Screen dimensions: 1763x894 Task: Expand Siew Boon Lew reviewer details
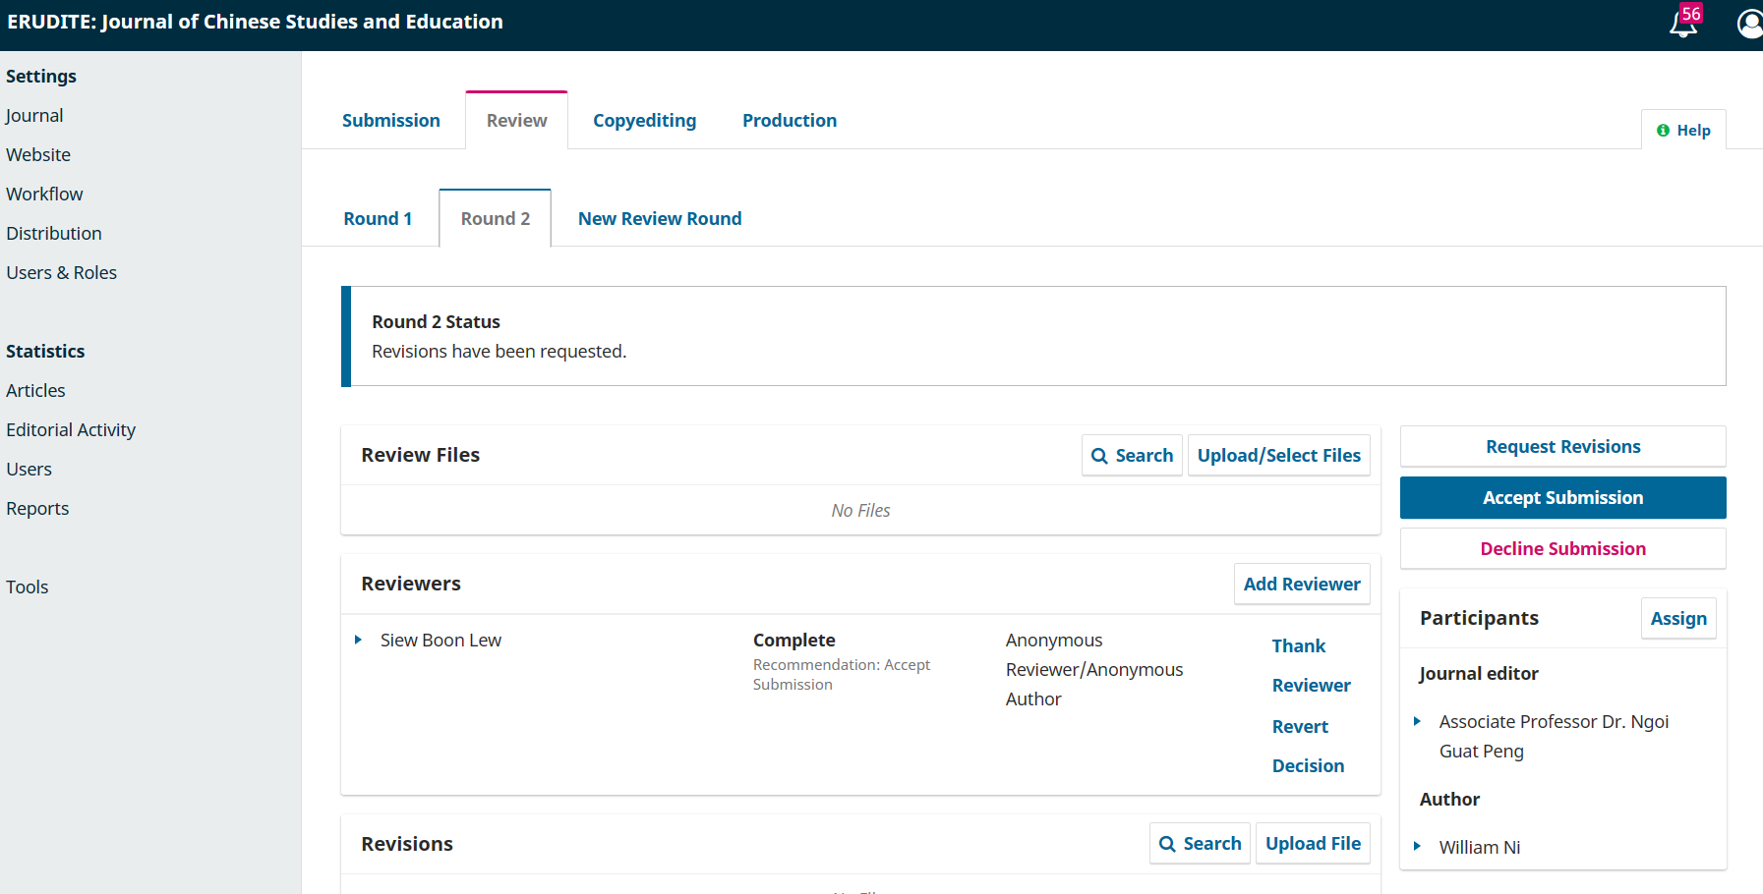point(359,641)
